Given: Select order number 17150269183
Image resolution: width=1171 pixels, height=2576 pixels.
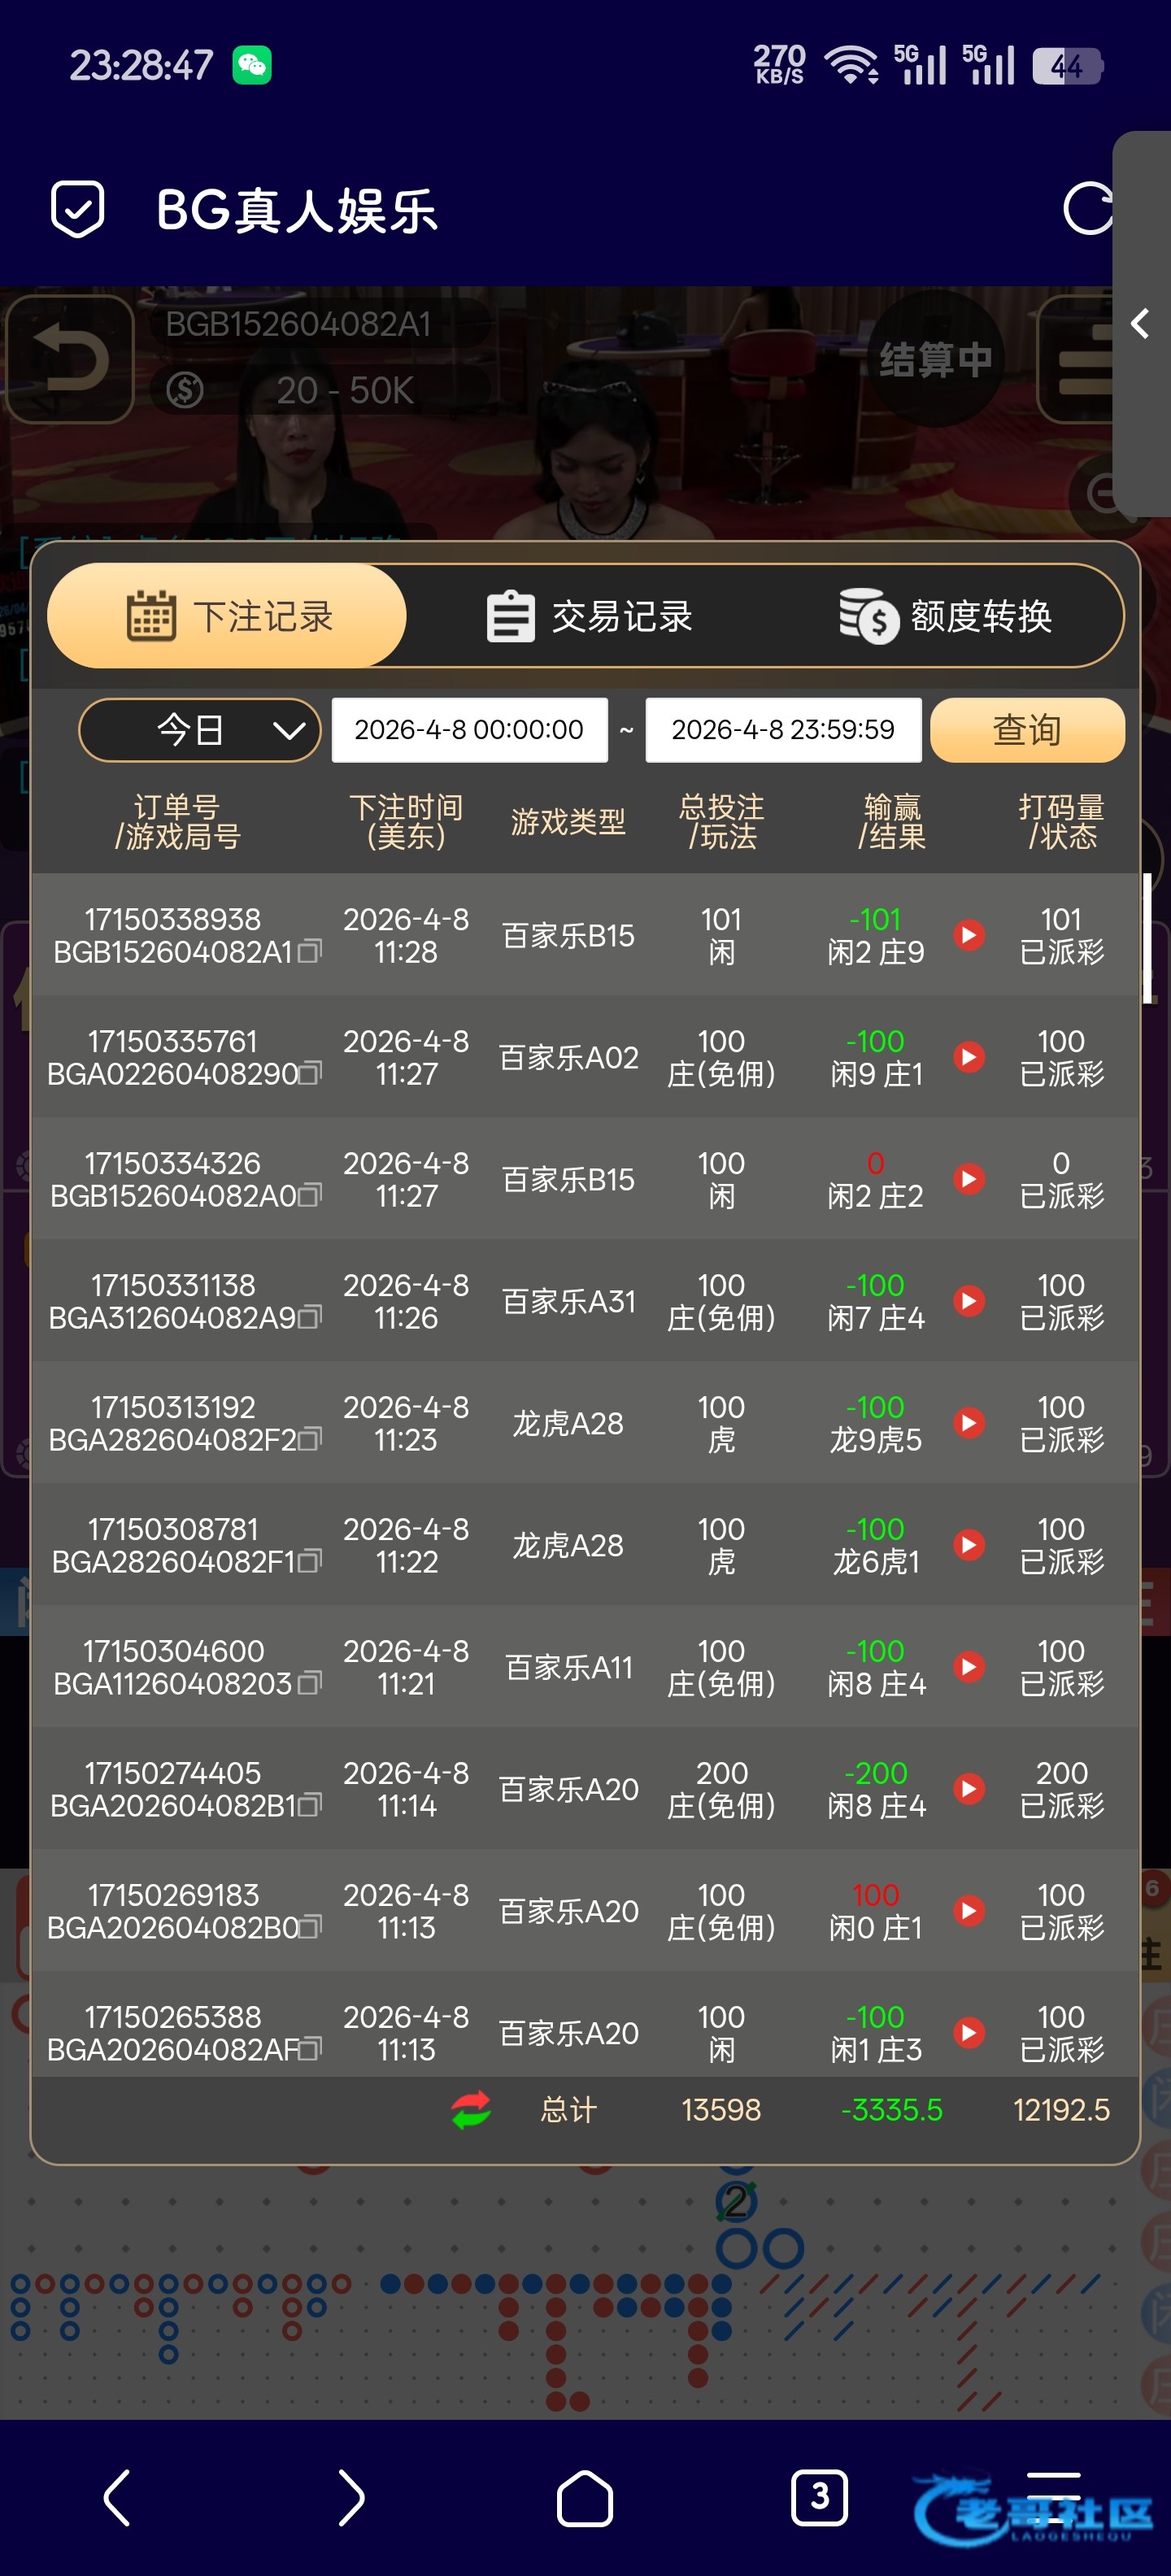Looking at the screenshot, I should click(173, 1895).
